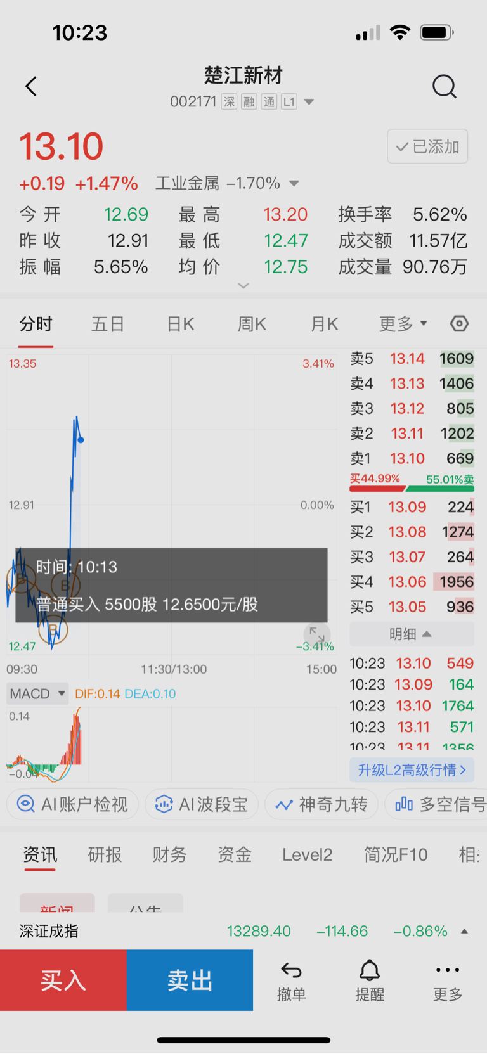Toggle the 已添加 watchlist button
Viewport: 487px width, 1054px height.
(427, 146)
